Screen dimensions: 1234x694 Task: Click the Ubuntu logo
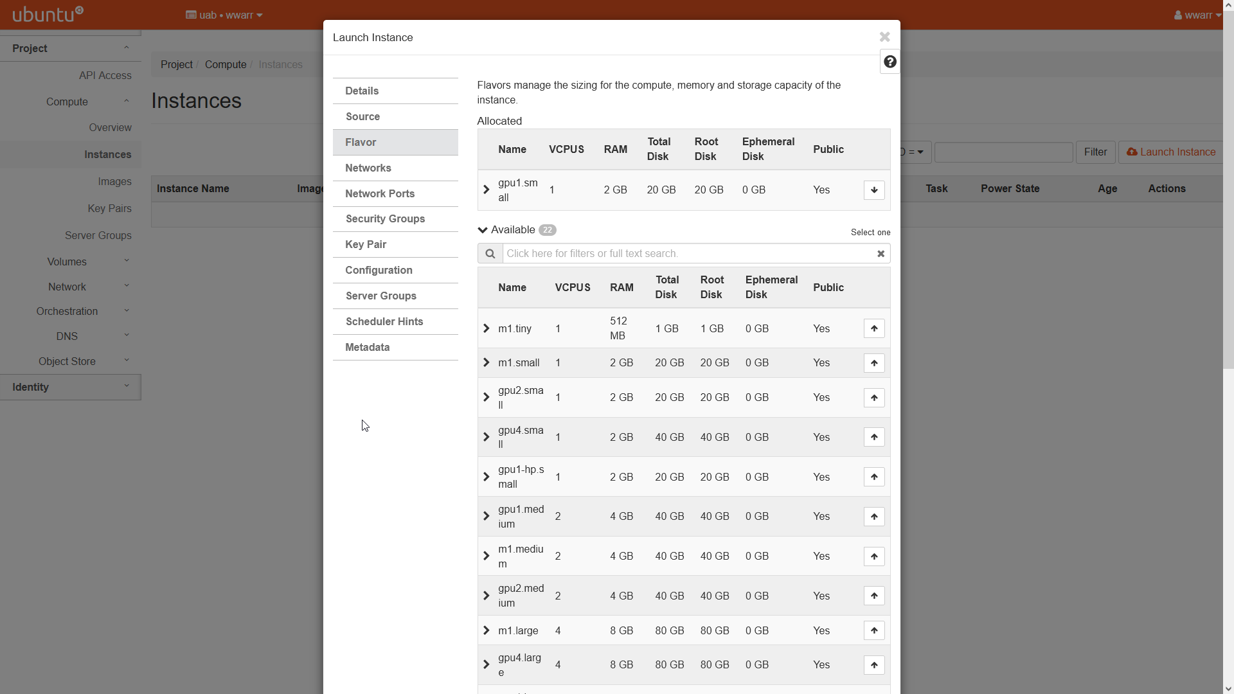[x=48, y=14]
